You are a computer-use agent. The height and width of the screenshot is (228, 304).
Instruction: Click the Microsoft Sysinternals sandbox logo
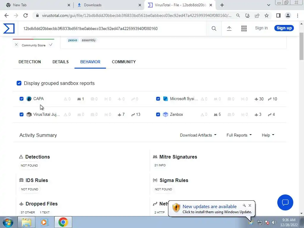point(165,99)
